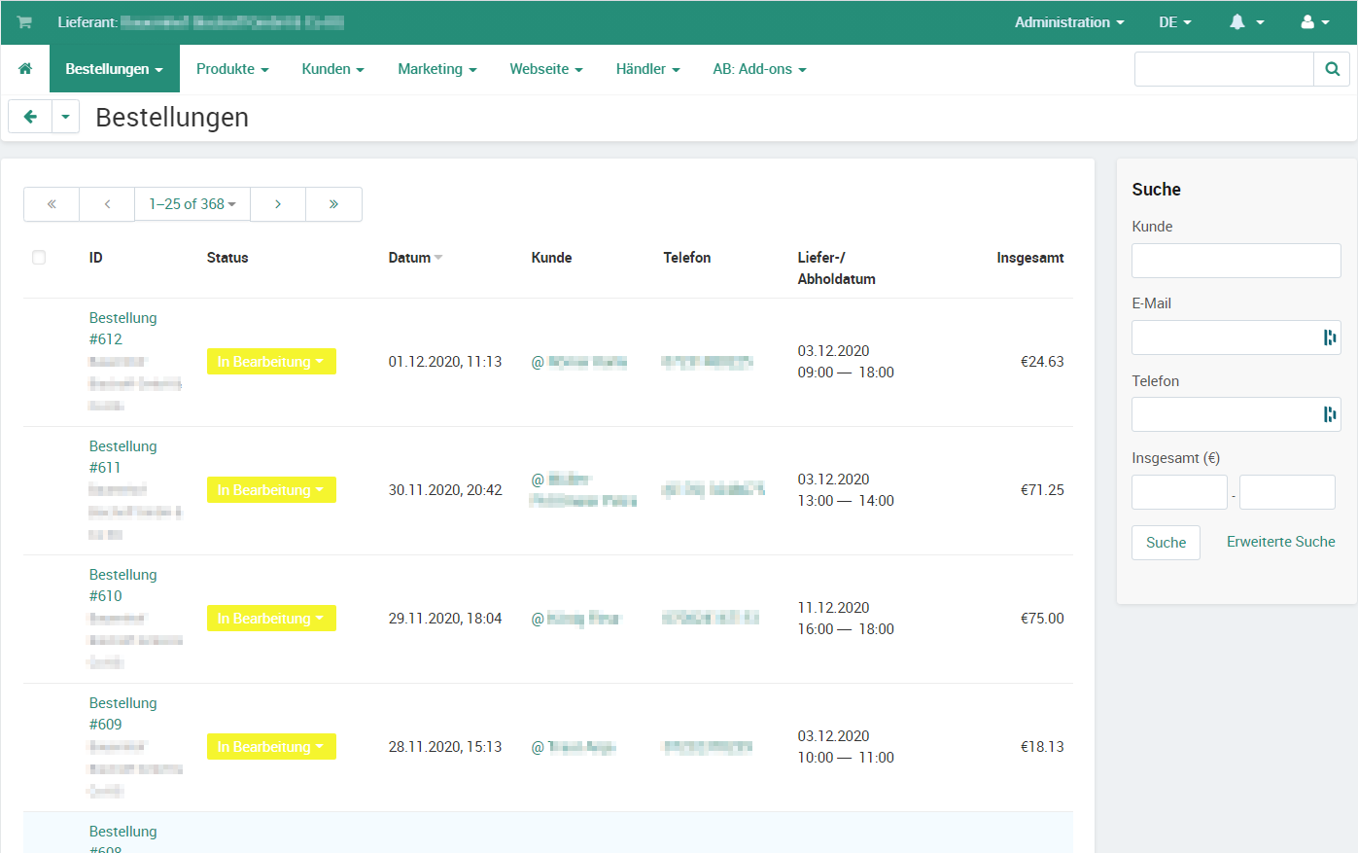Open the 1–25 of 368 page selector
The width and height of the screenshot is (1358, 853).
[192, 204]
